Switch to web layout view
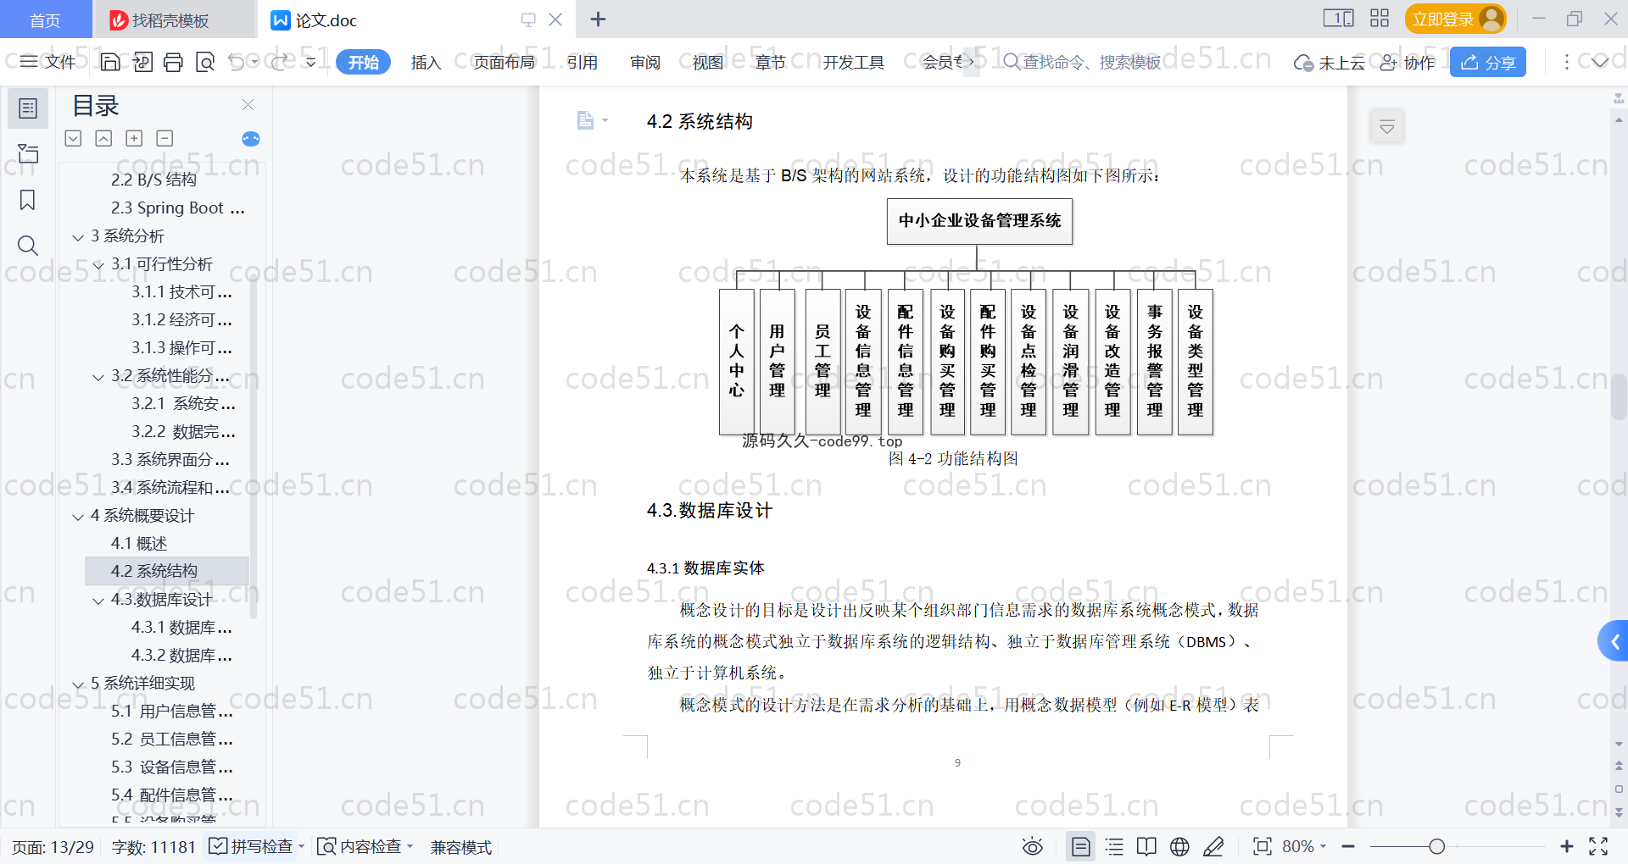The width and height of the screenshot is (1628, 864). (1179, 846)
